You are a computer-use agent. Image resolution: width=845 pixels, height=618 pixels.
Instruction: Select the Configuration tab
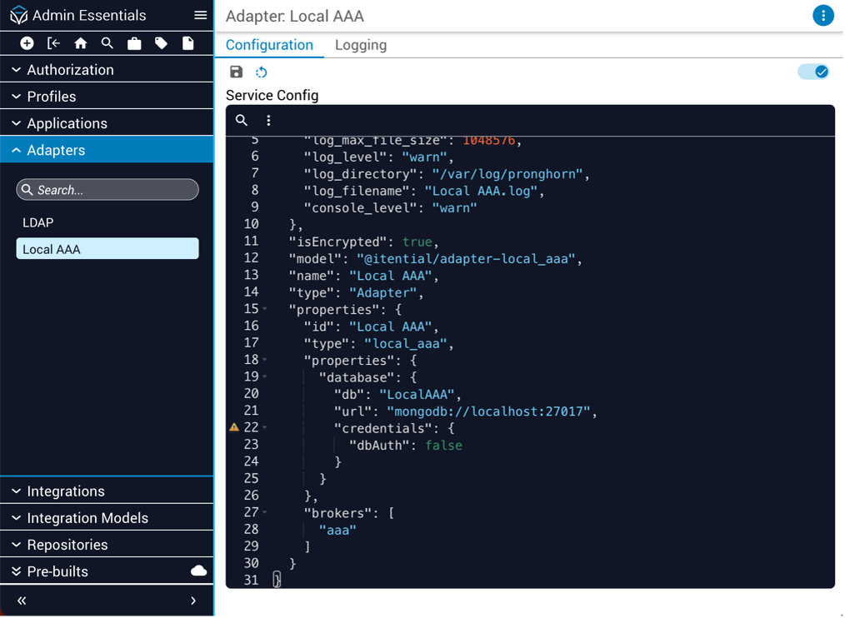[269, 45]
